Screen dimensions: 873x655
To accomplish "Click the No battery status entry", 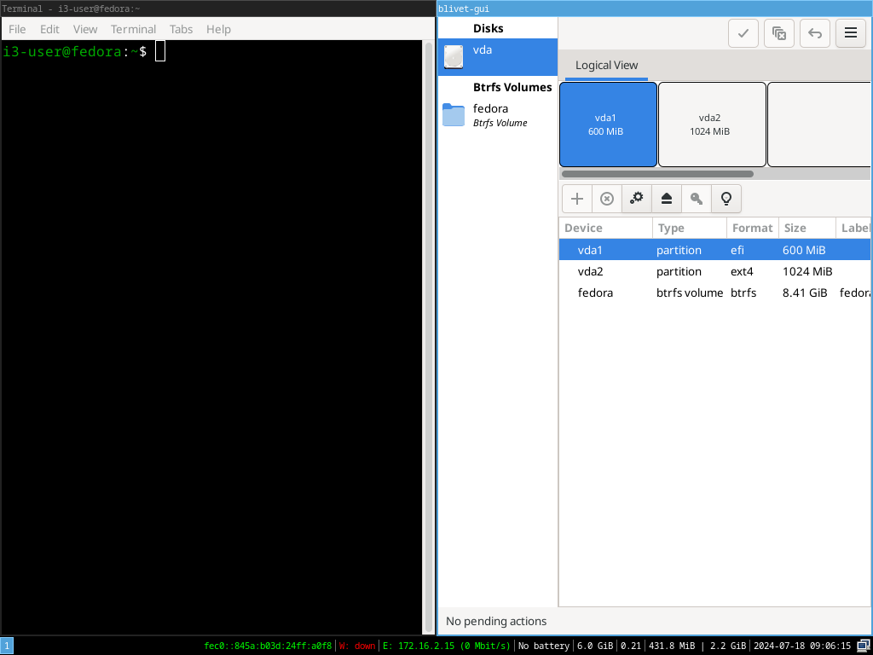I will pos(543,646).
